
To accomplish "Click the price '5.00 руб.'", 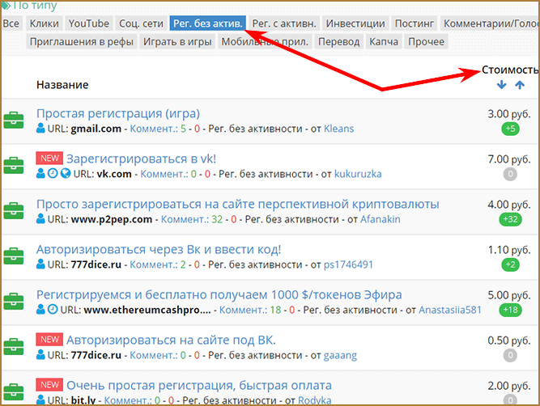I will (x=509, y=295).
